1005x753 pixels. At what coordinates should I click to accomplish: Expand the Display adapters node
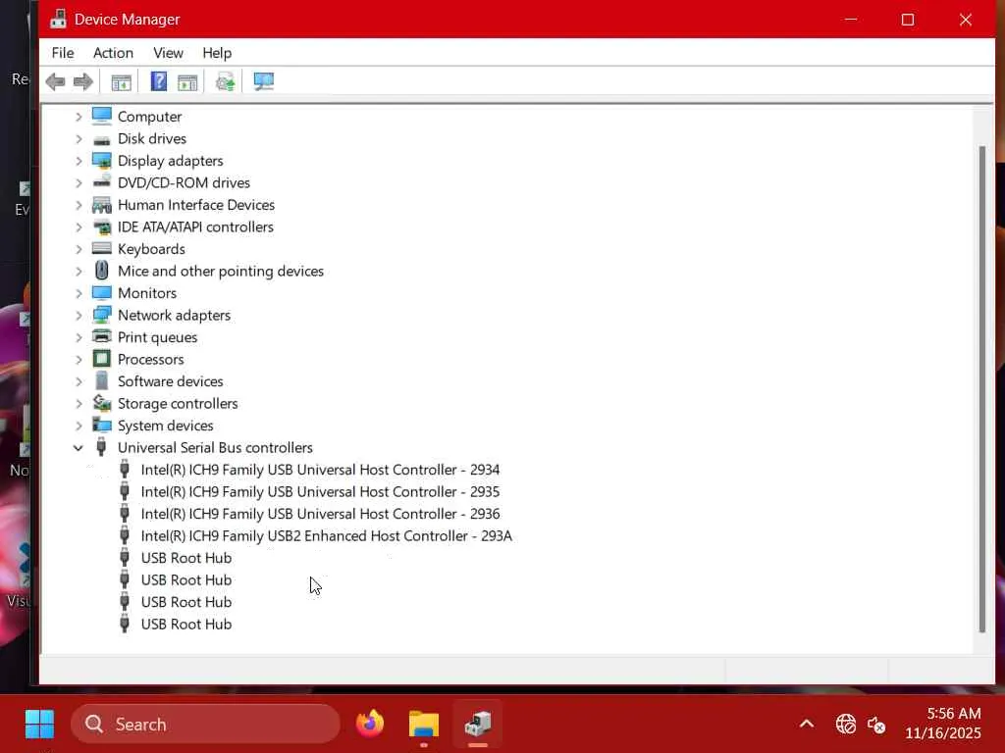click(x=79, y=161)
